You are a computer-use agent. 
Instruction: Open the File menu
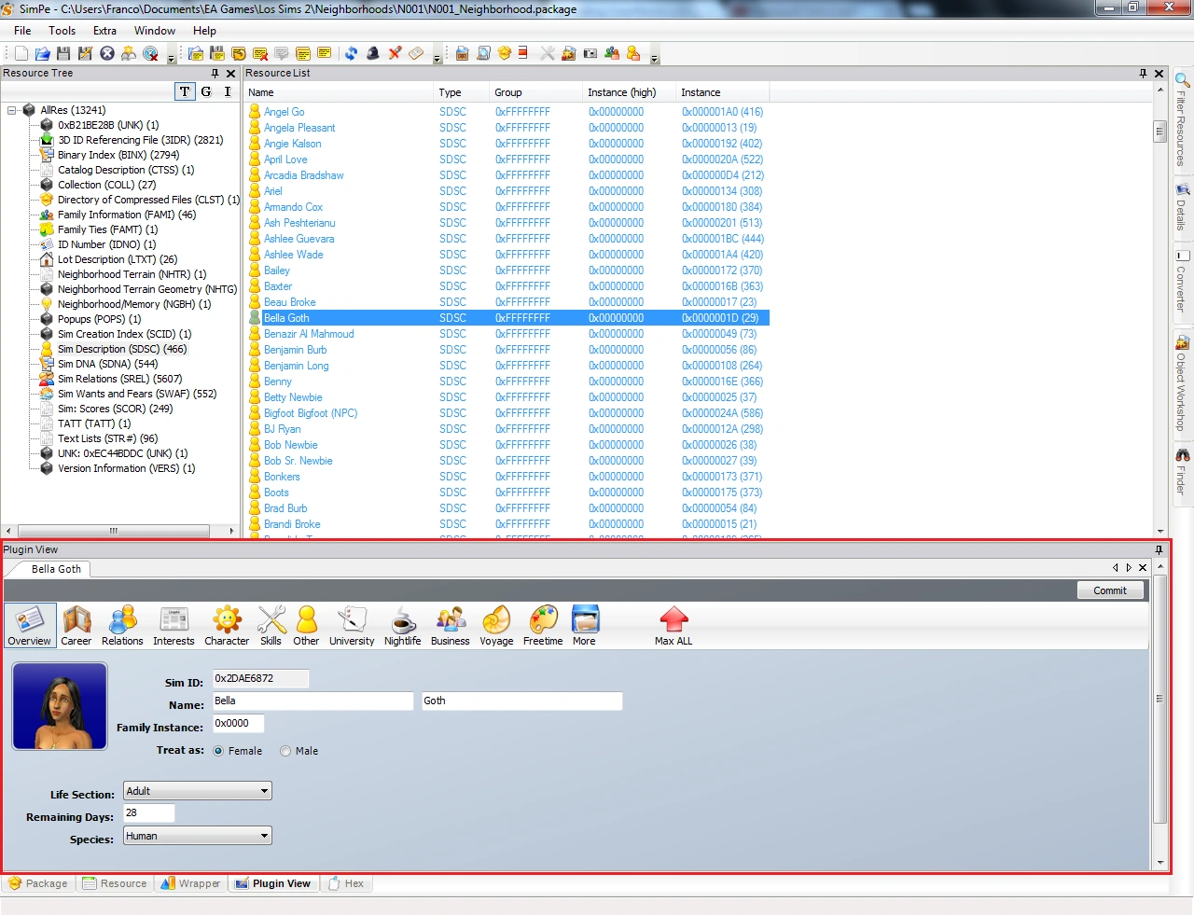[x=22, y=31]
